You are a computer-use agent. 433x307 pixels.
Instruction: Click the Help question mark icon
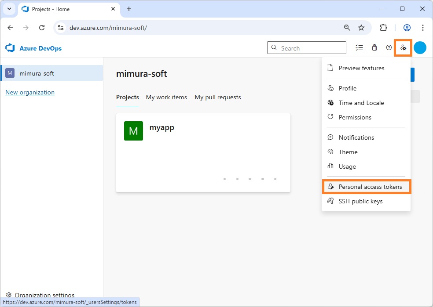click(x=389, y=48)
